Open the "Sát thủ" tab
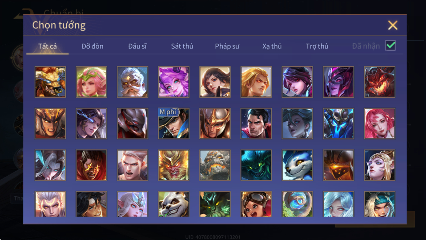Screen dimensions: 426x240 click(182, 46)
